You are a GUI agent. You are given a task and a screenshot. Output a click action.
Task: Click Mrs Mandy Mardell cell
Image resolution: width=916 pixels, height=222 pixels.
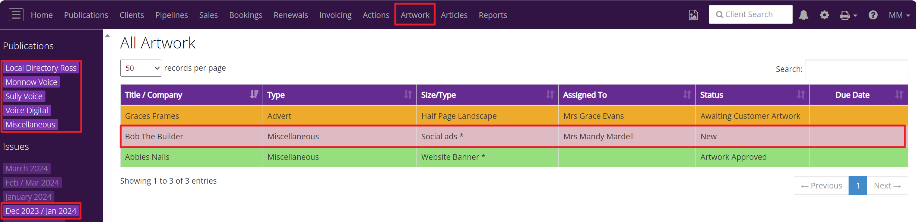coord(627,136)
